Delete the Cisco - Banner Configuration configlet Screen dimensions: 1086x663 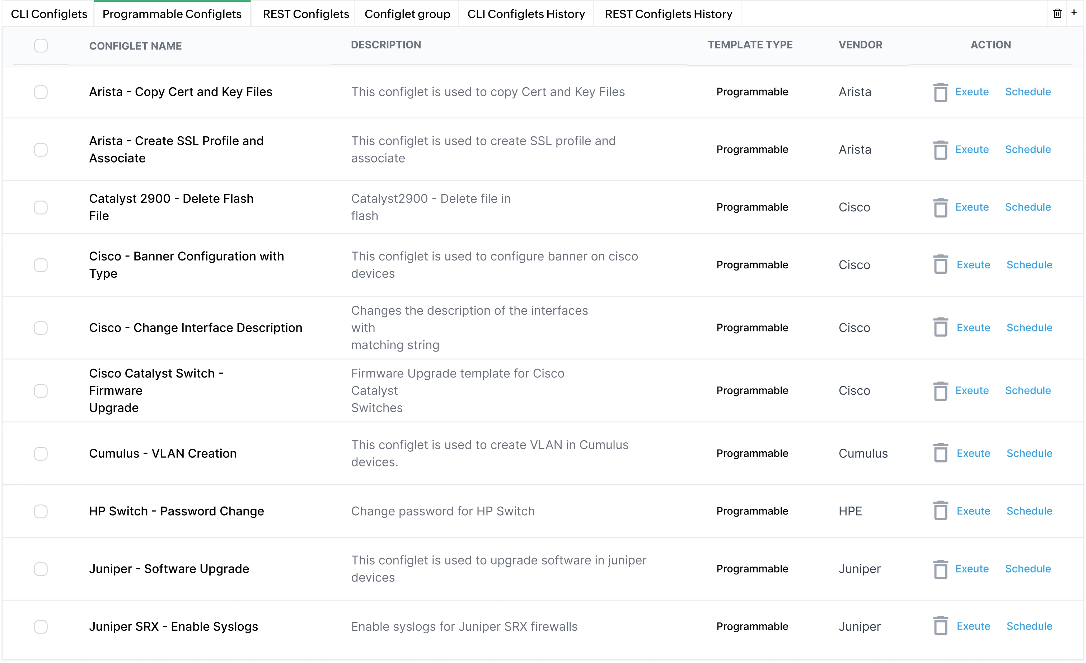(941, 265)
